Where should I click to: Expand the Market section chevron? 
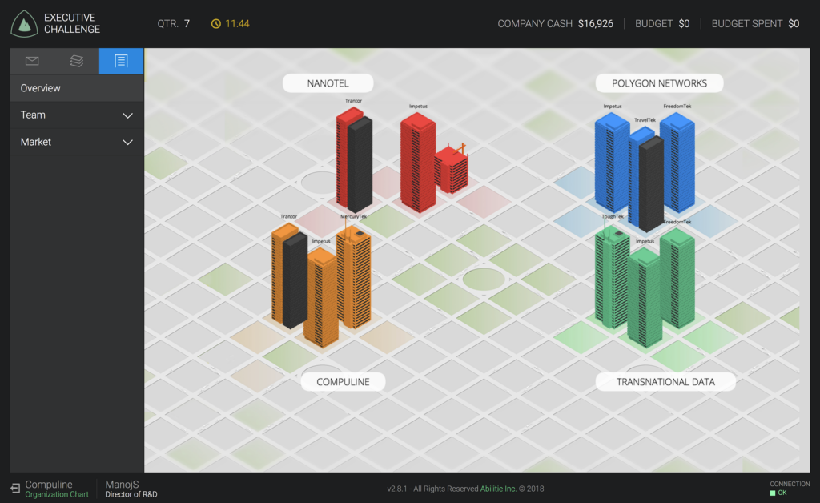[127, 143]
